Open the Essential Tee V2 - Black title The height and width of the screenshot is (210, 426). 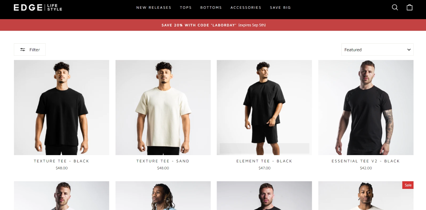point(366,161)
